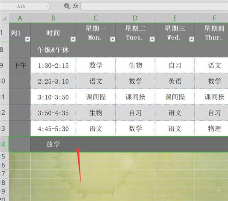Select row 15 header
This screenshot has width=228, height=201.
4,157
